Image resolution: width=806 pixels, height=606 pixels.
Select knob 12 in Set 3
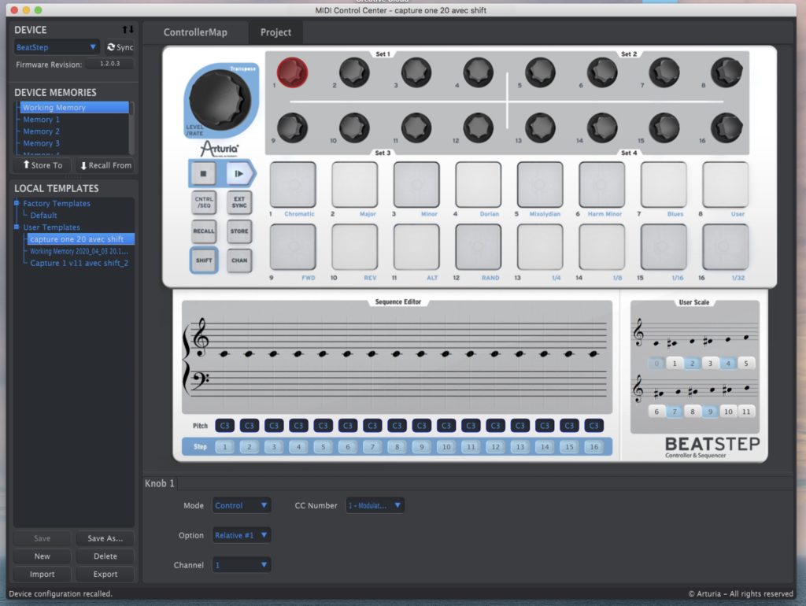coord(478,127)
